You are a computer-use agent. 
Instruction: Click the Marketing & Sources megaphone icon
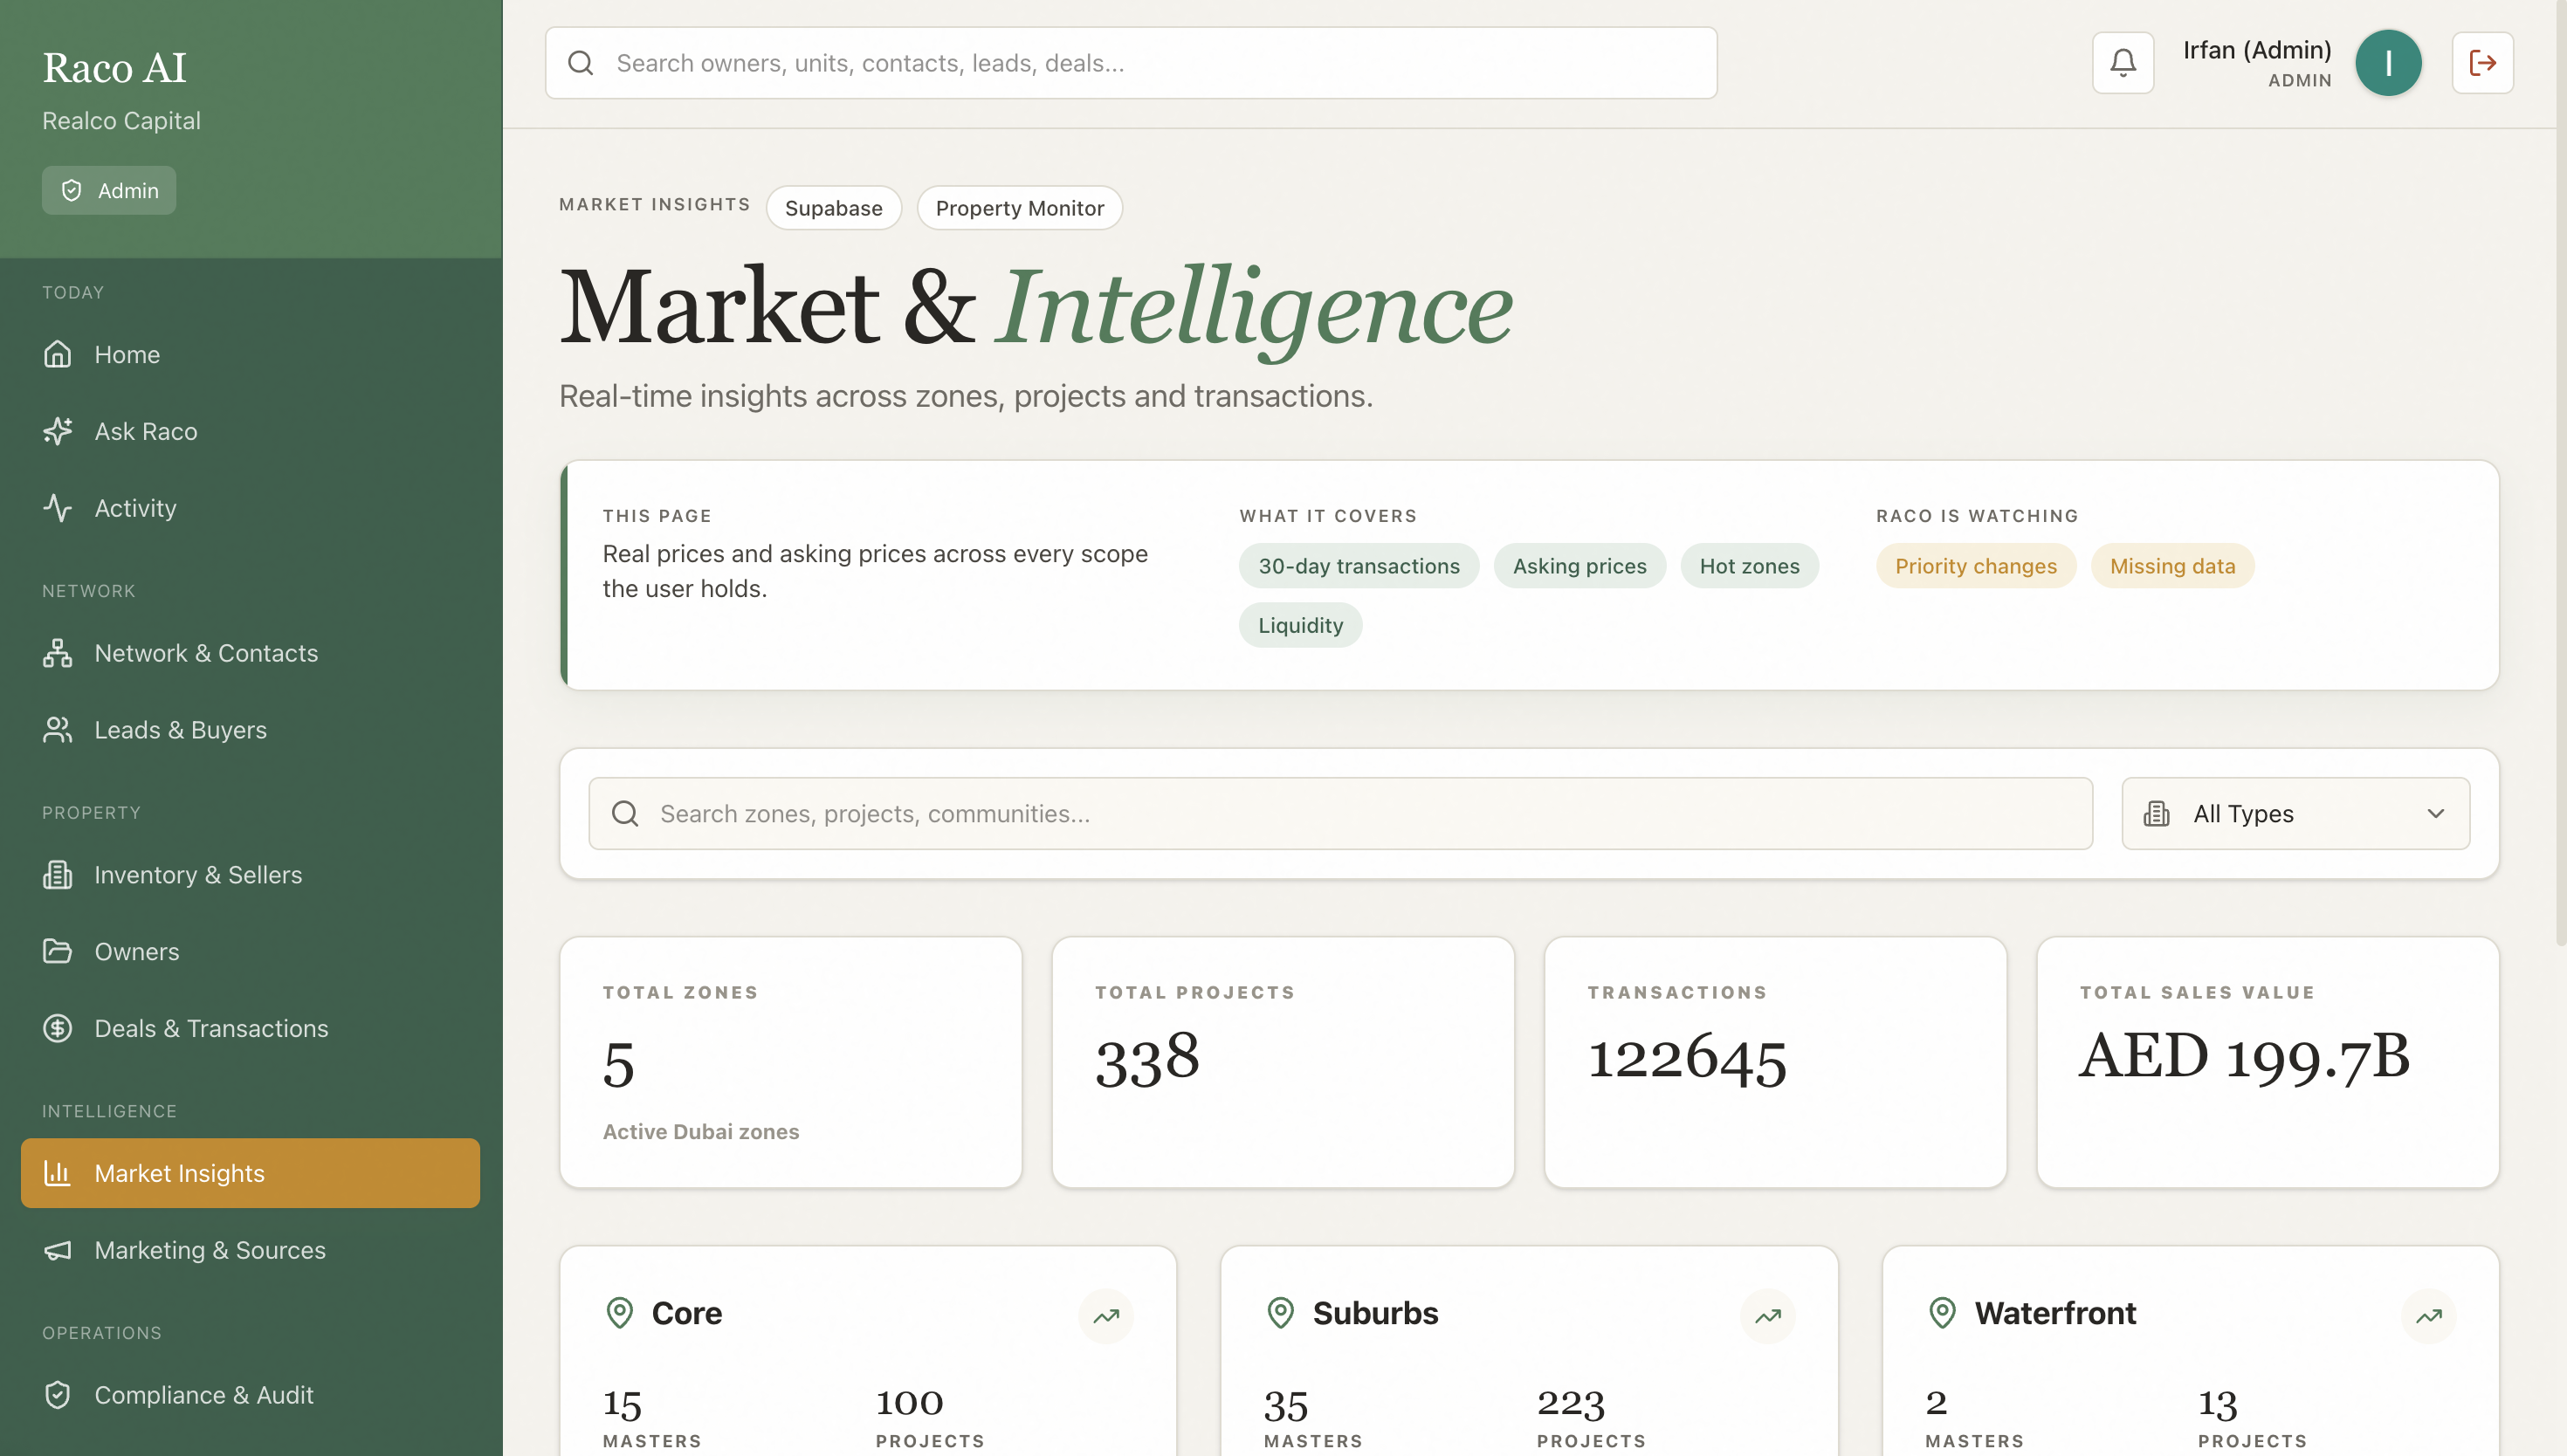pos(58,1250)
